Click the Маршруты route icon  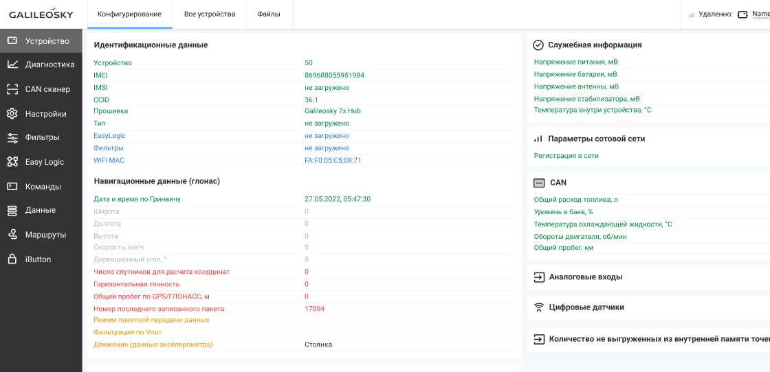pyautogui.click(x=12, y=235)
